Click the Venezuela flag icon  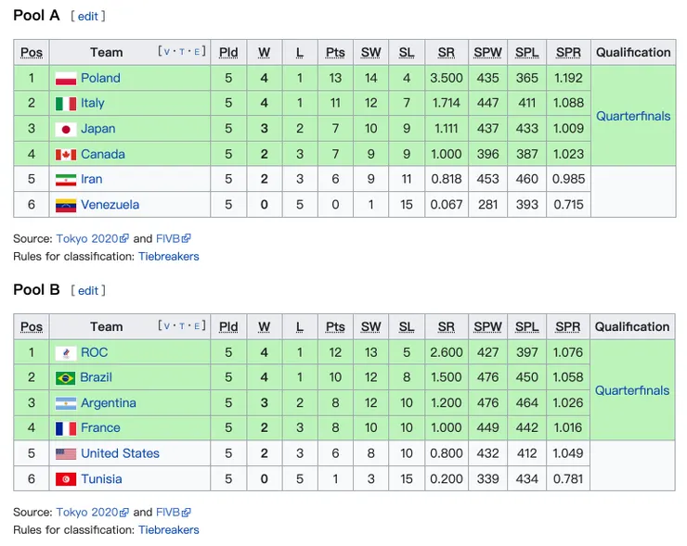coord(65,205)
